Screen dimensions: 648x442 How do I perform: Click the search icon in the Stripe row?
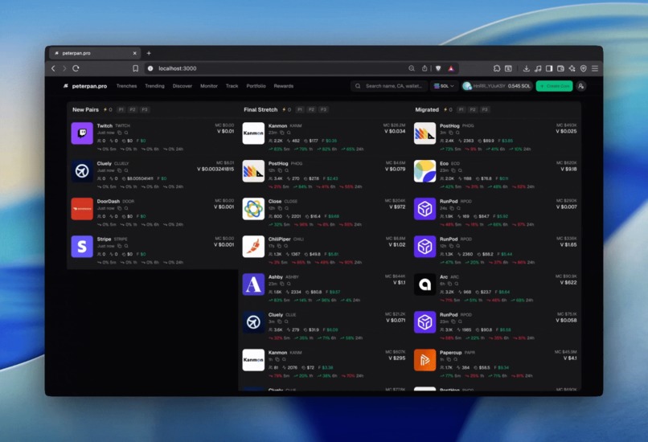tap(126, 246)
